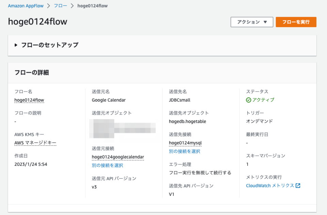
Task: Click the external link icon beside CloudWatch メトリクス
Action: (x=298, y=186)
